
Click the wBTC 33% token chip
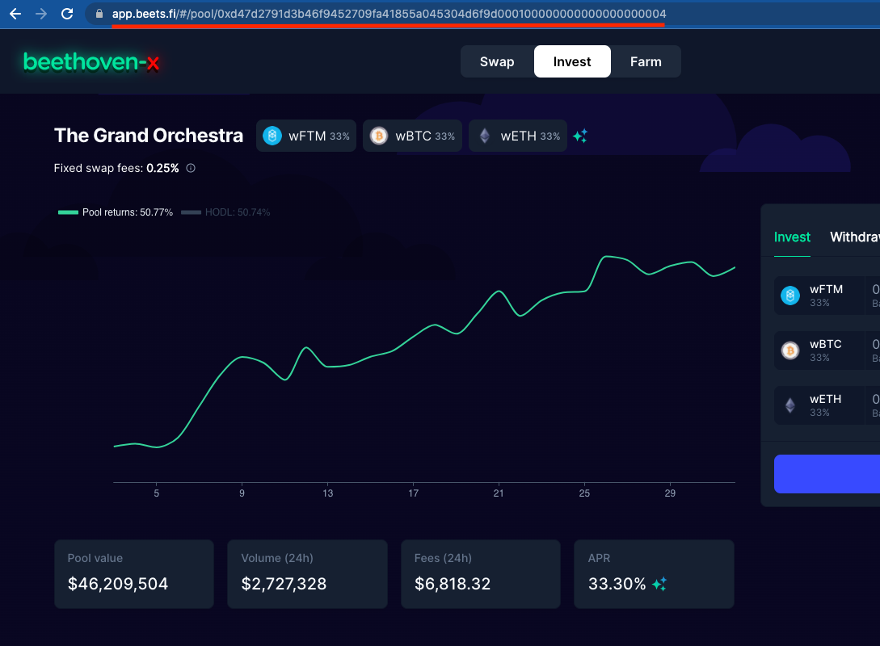tap(412, 136)
